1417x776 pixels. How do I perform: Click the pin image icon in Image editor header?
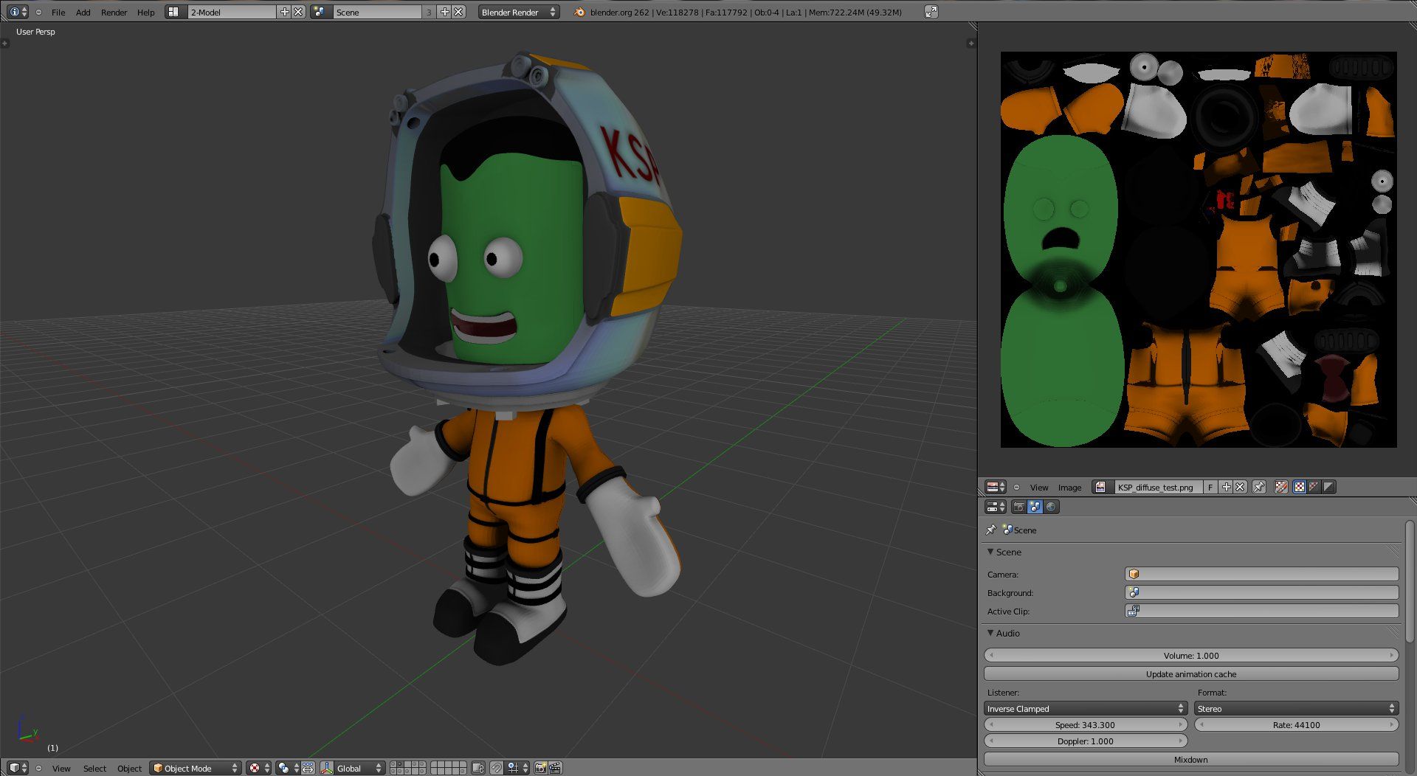[1258, 487]
